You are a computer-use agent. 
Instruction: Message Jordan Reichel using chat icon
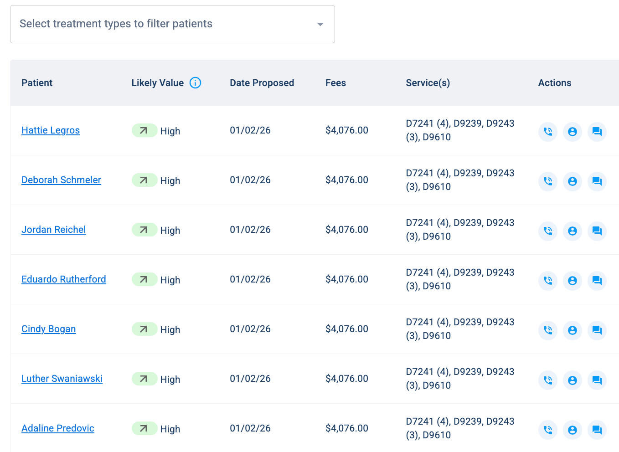coord(597,231)
